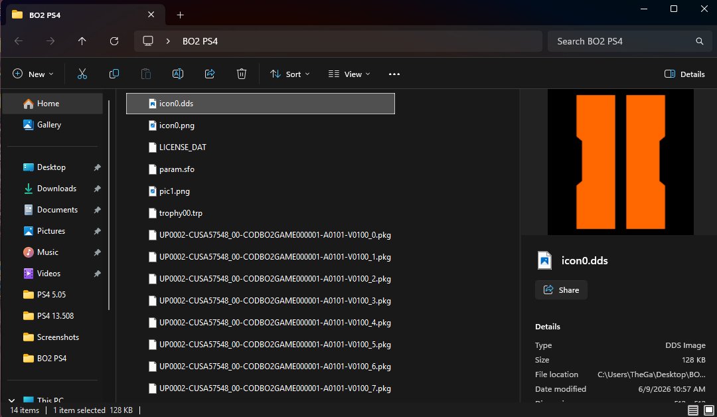Switch to details list layout icon in status bar
Image resolution: width=717 pixels, height=417 pixels.
tap(693, 410)
